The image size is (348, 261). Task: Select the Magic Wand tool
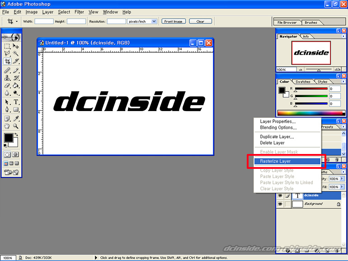point(15,53)
